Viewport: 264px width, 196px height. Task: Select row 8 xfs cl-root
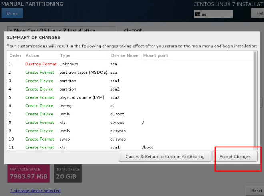coord(130,123)
